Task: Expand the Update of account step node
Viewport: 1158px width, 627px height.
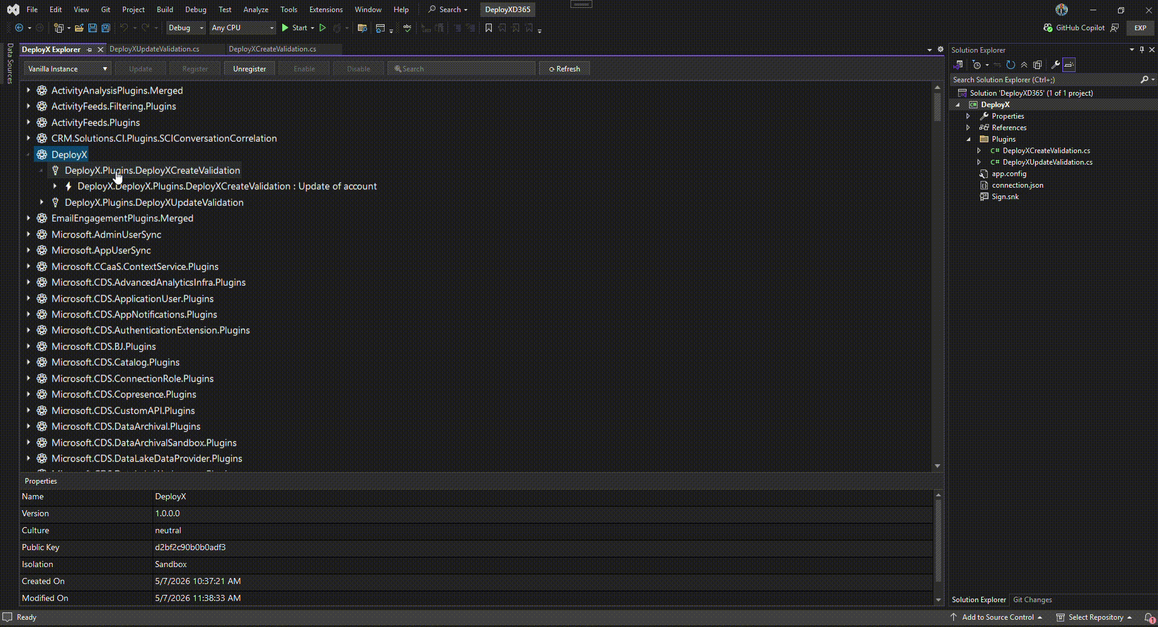Action: [55, 186]
